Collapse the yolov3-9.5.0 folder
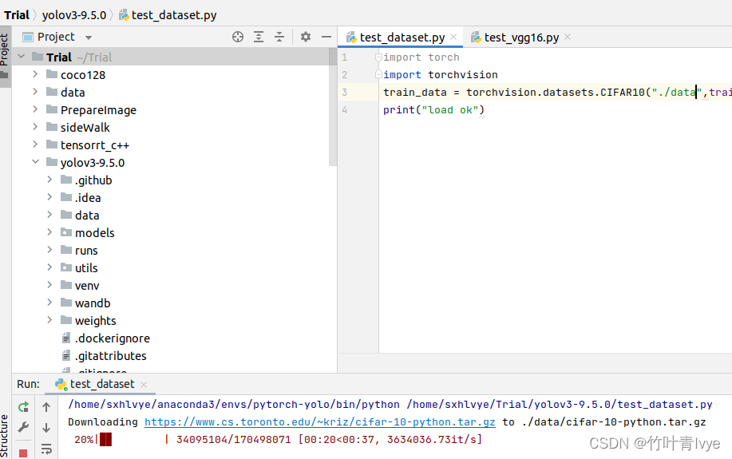732x459 pixels. pos(35,161)
